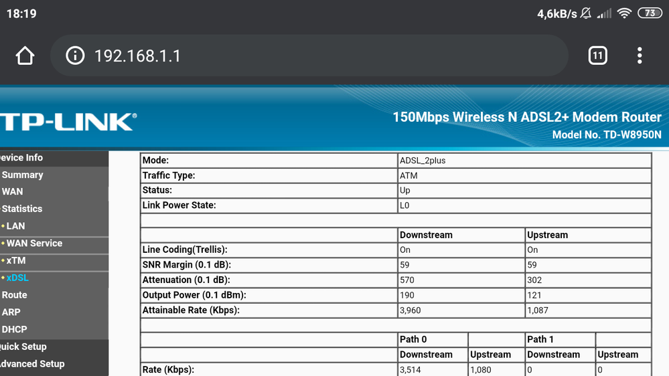Select the xDSL statistics item

pyautogui.click(x=17, y=278)
